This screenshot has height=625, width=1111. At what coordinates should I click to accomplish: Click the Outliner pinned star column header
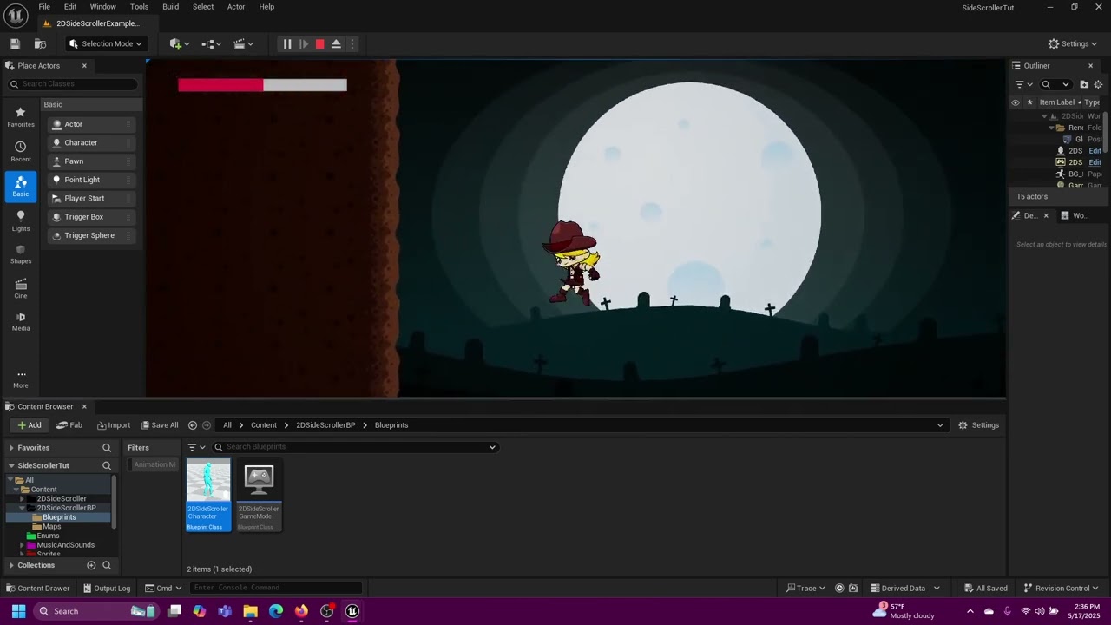point(1029,102)
